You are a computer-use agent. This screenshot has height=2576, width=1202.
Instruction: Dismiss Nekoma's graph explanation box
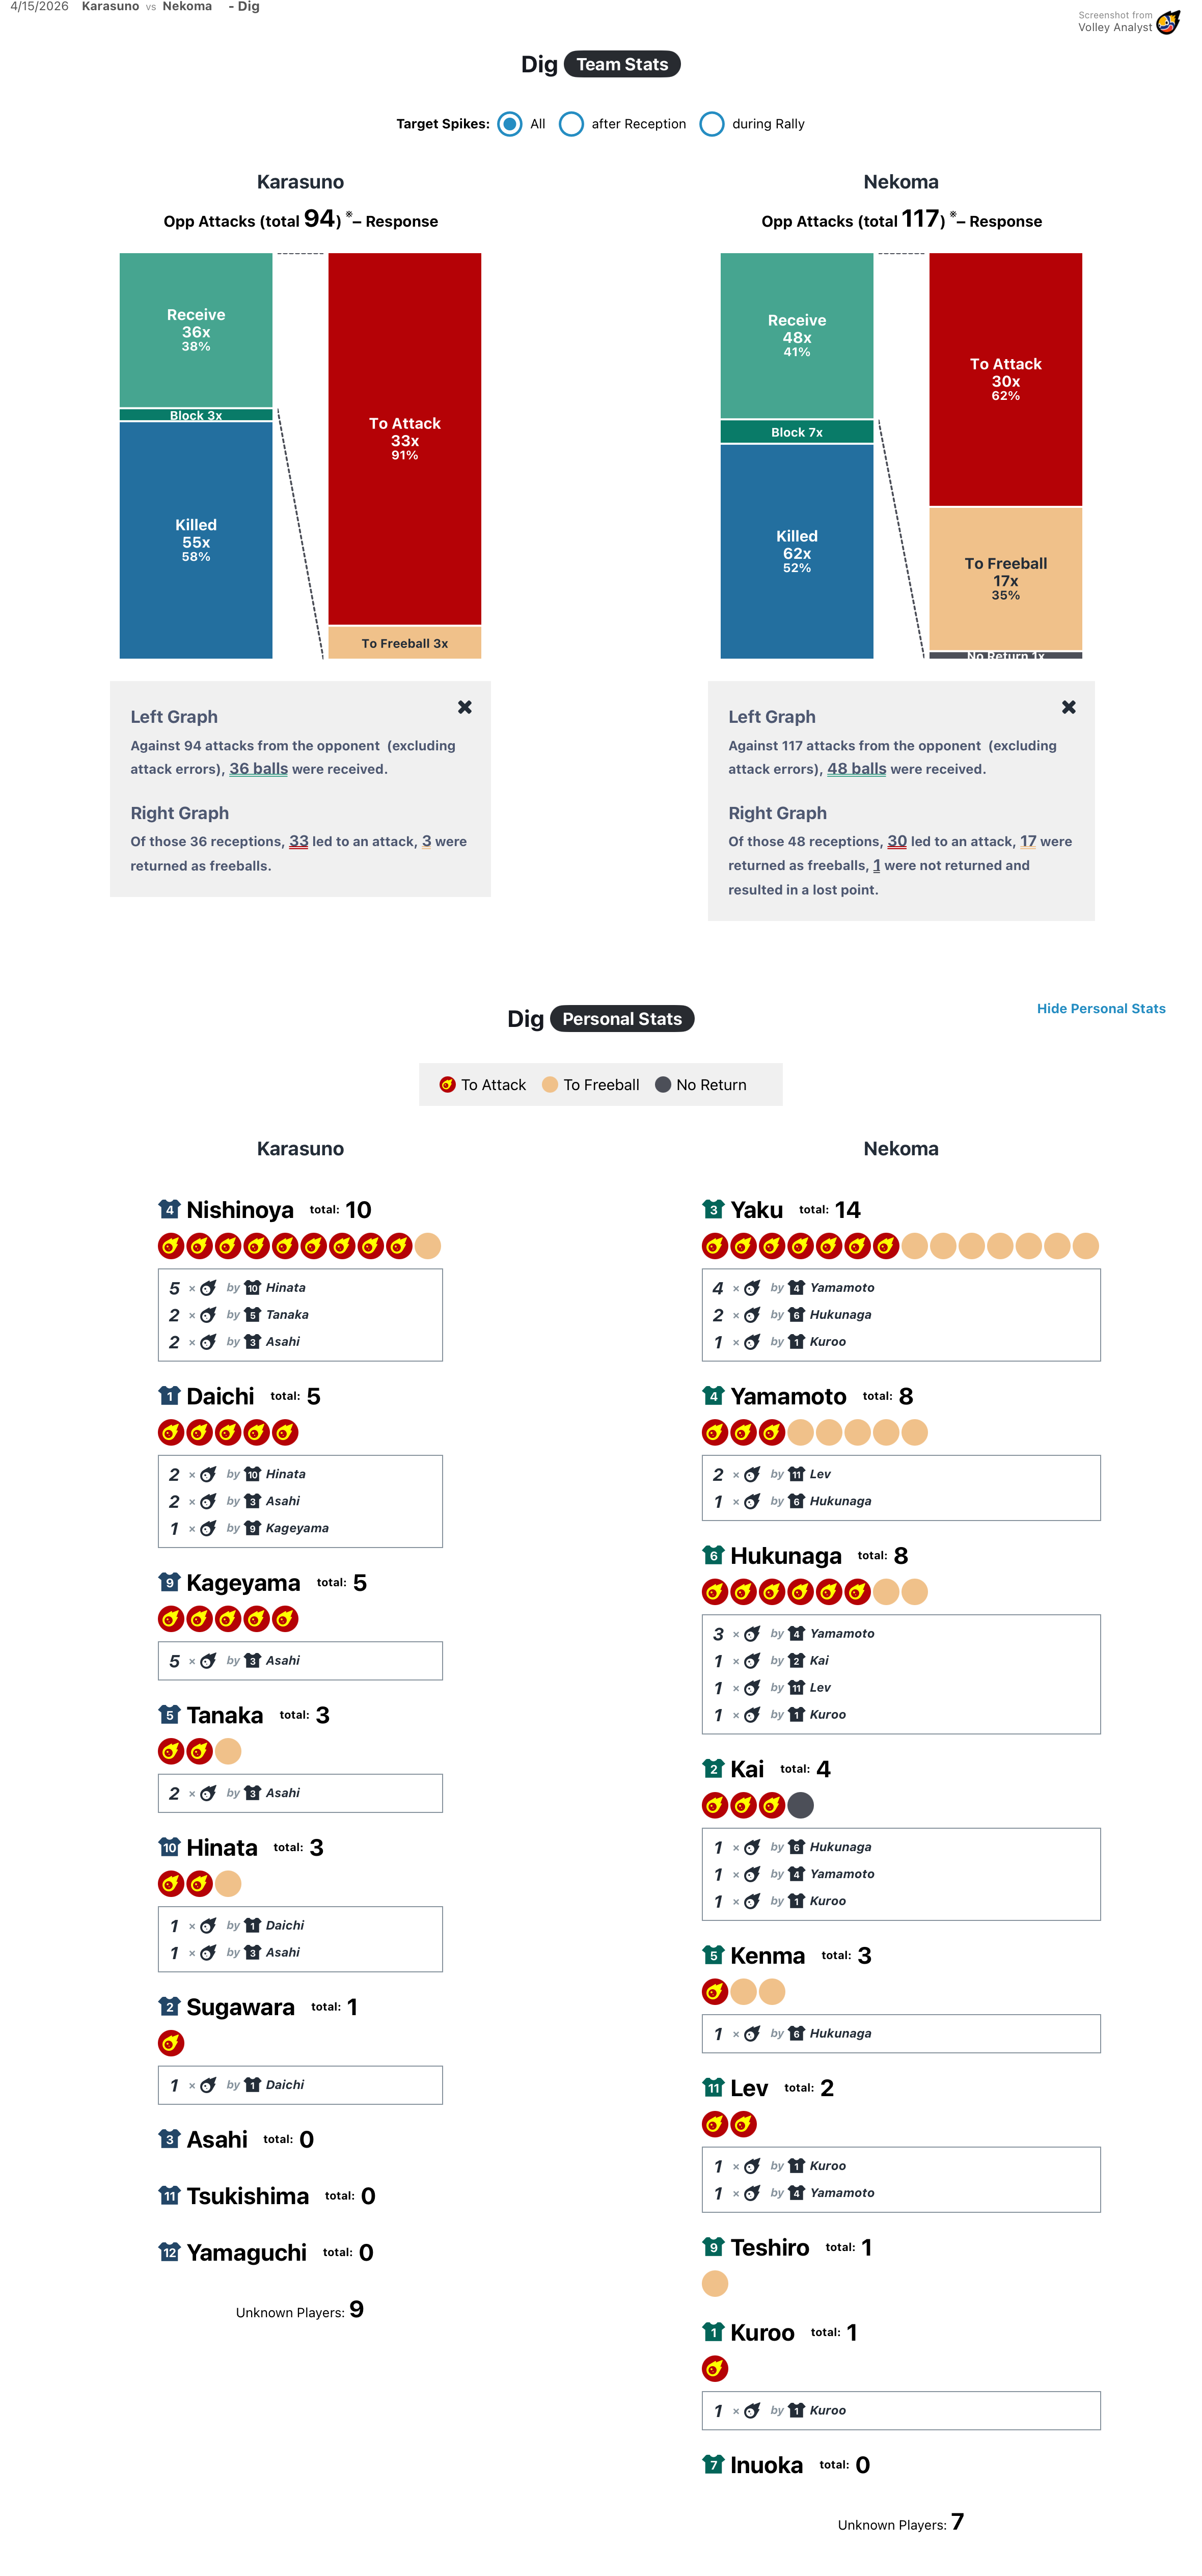coord(1069,707)
